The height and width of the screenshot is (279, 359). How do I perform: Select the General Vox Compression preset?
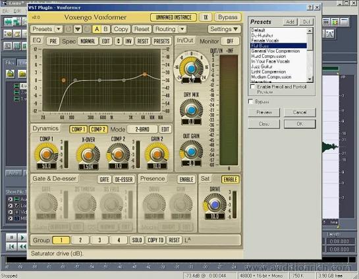[275, 51]
